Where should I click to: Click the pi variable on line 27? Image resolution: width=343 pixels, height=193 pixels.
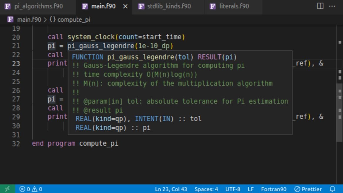tap(51, 99)
